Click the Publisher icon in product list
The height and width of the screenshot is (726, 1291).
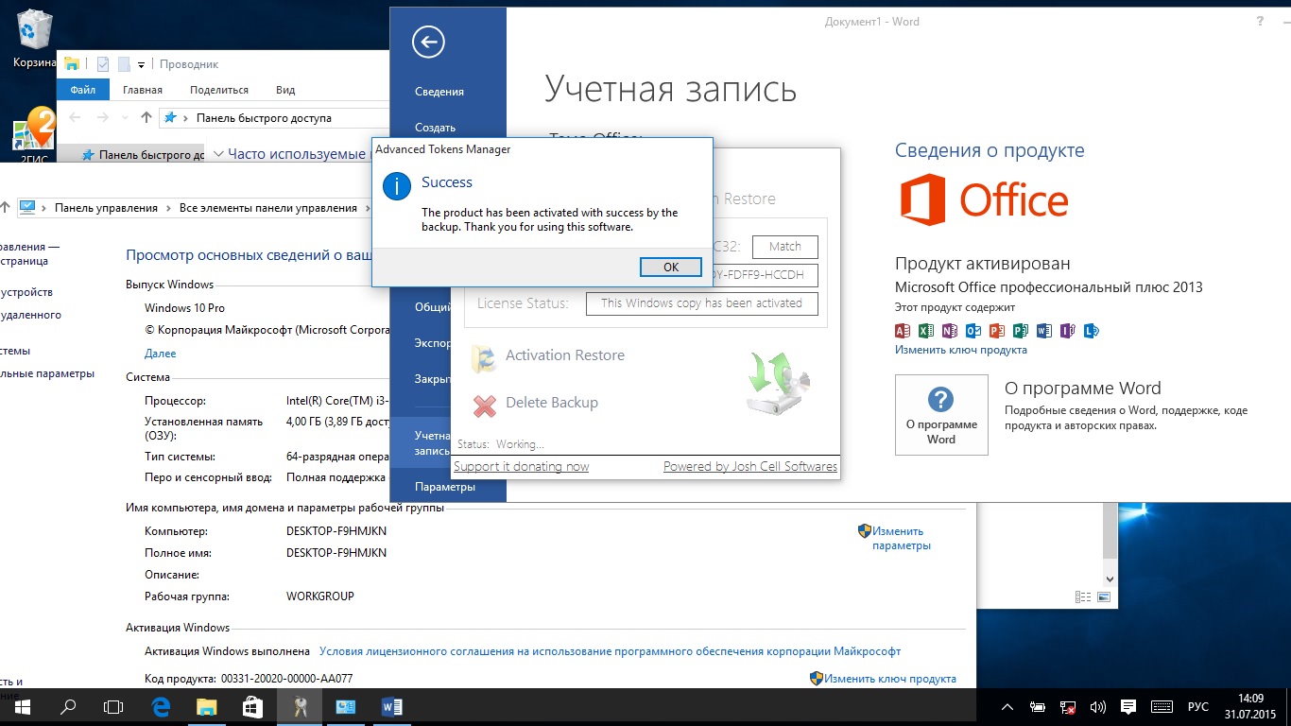point(1021,331)
